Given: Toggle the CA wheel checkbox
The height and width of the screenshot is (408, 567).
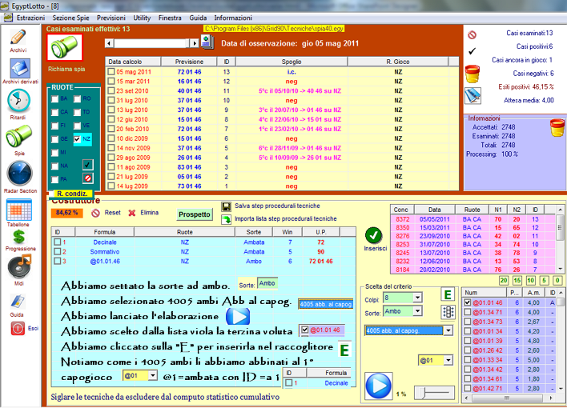Looking at the screenshot, I should pyautogui.click(x=54, y=112).
